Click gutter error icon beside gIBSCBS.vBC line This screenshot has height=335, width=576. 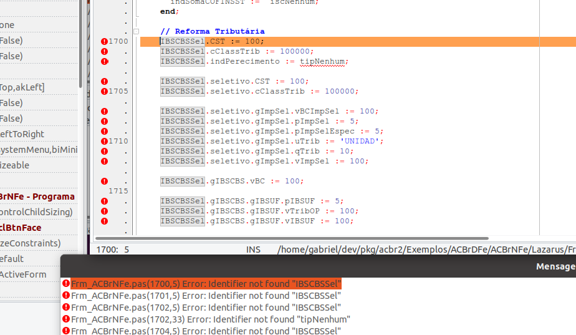[x=104, y=182]
